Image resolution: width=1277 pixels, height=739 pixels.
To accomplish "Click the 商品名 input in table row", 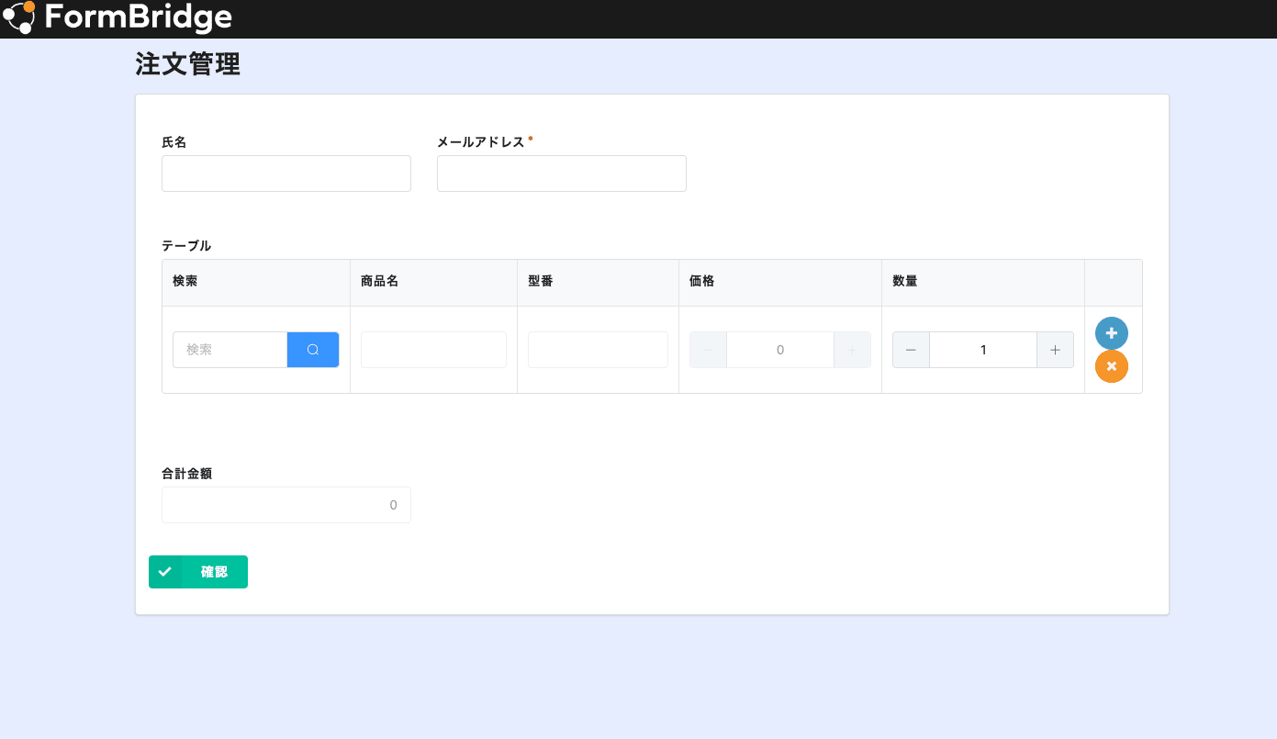I will click(433, 350).
